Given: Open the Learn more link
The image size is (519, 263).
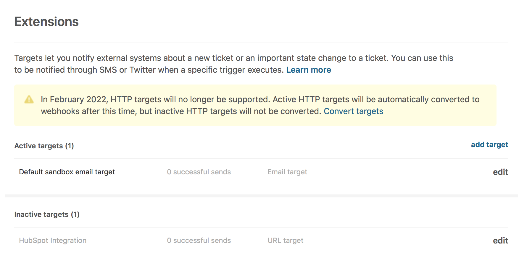Looking at the screenshot, I should [x=308, y=70].
